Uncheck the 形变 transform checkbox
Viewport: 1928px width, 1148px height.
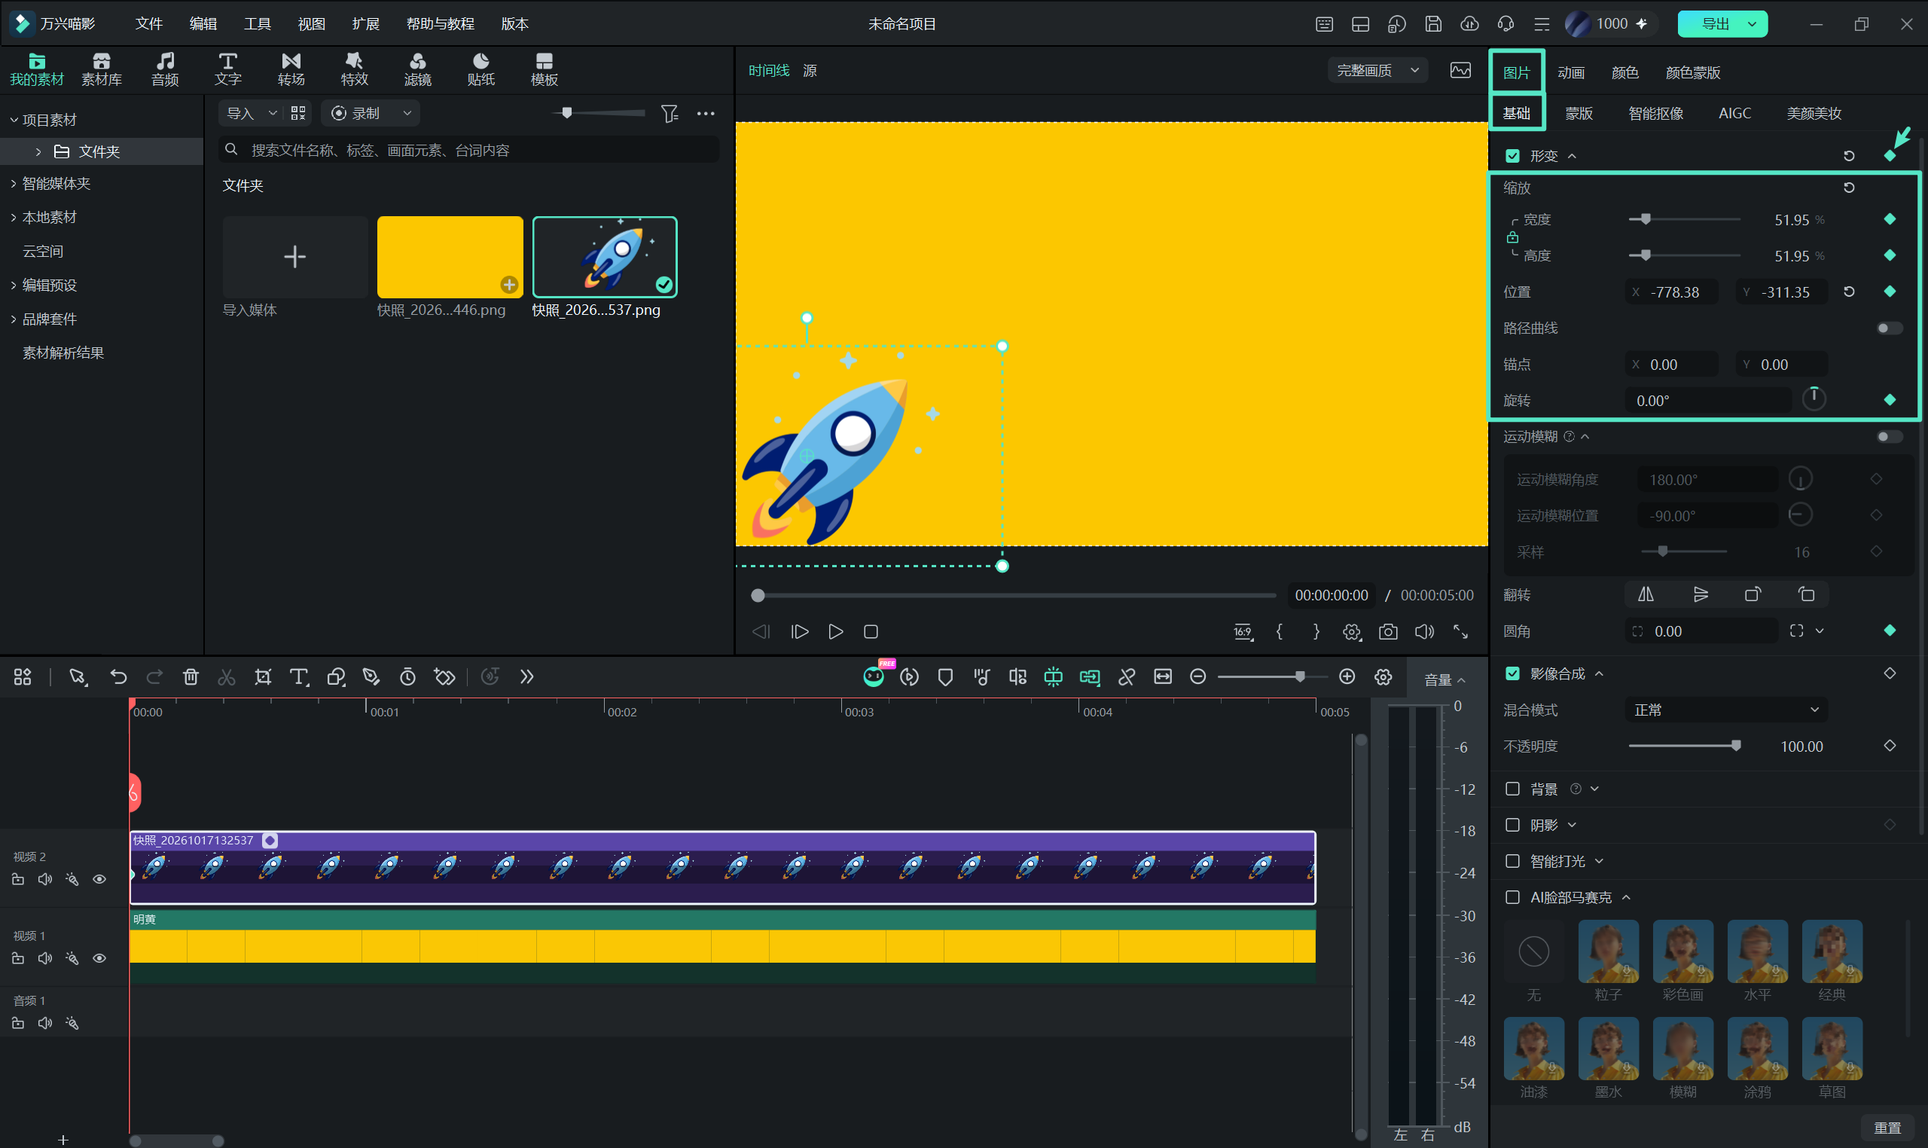[1513, 156]
